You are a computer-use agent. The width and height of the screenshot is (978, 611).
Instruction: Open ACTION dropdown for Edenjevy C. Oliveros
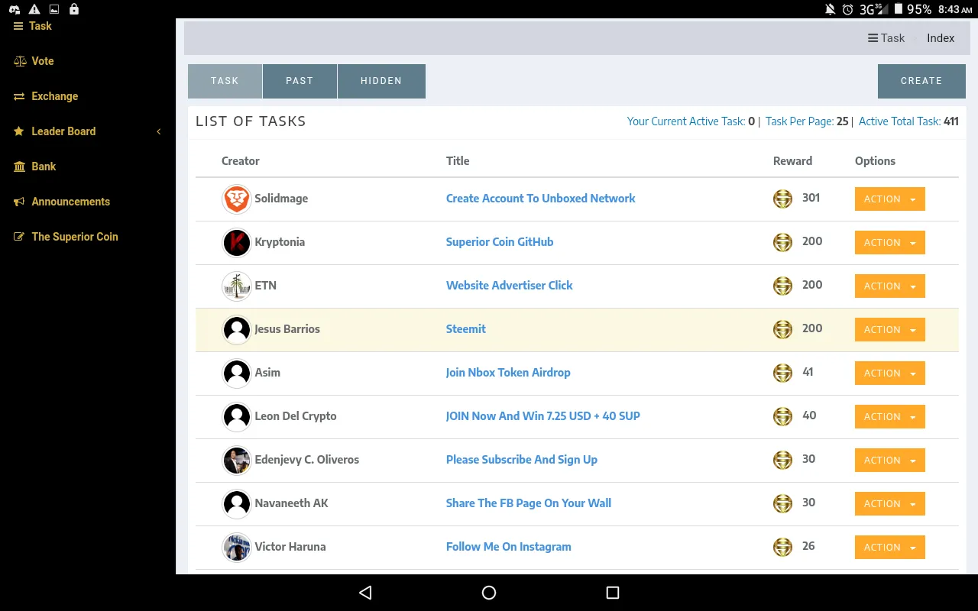[890, 461]
